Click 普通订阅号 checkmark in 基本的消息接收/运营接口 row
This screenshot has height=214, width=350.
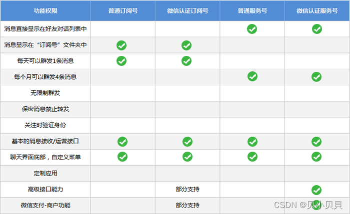[x=122, y=142]
